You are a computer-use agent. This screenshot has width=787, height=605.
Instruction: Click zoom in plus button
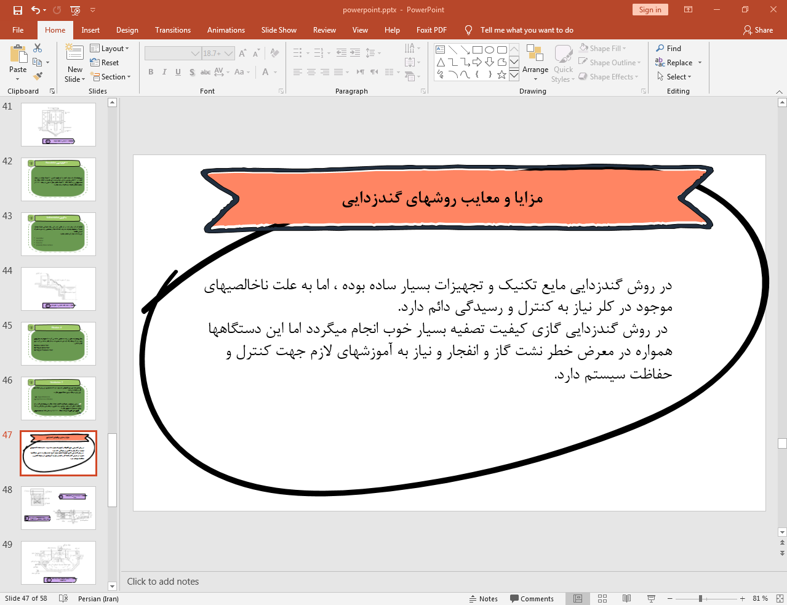[743, 598]
